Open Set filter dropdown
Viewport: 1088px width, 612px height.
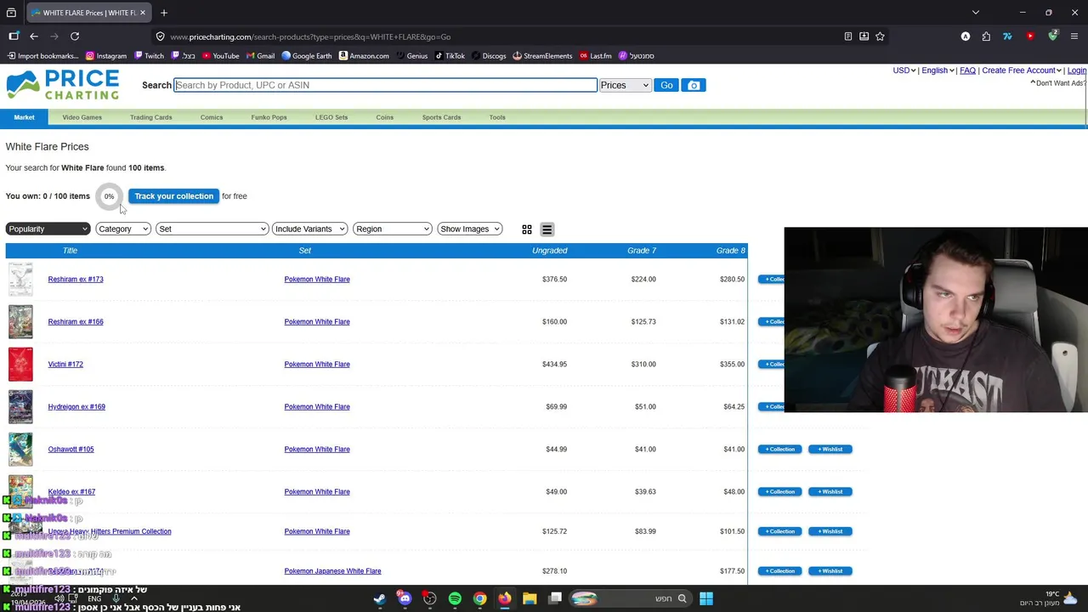[212, 229]
